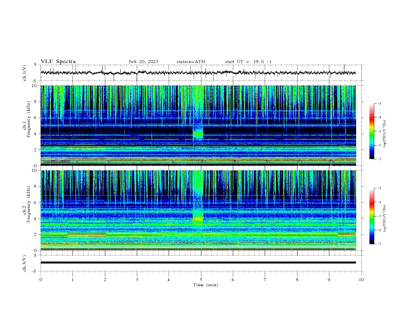Click the ch.3 flat black waveform trace
The height and width of the screenshot is (314, 407).
pyautogui.click(x=198, y=263)
